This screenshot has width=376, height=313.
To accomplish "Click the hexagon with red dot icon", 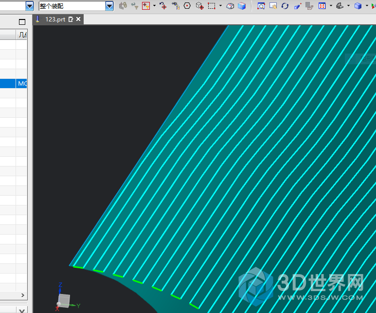I will tap(187, 6).
